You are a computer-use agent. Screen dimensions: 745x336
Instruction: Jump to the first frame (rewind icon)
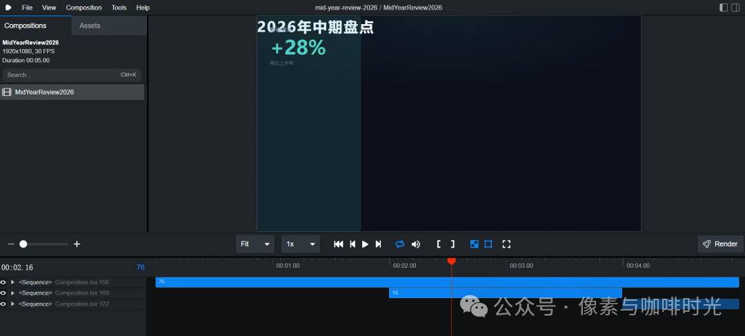tap(338, 244)
